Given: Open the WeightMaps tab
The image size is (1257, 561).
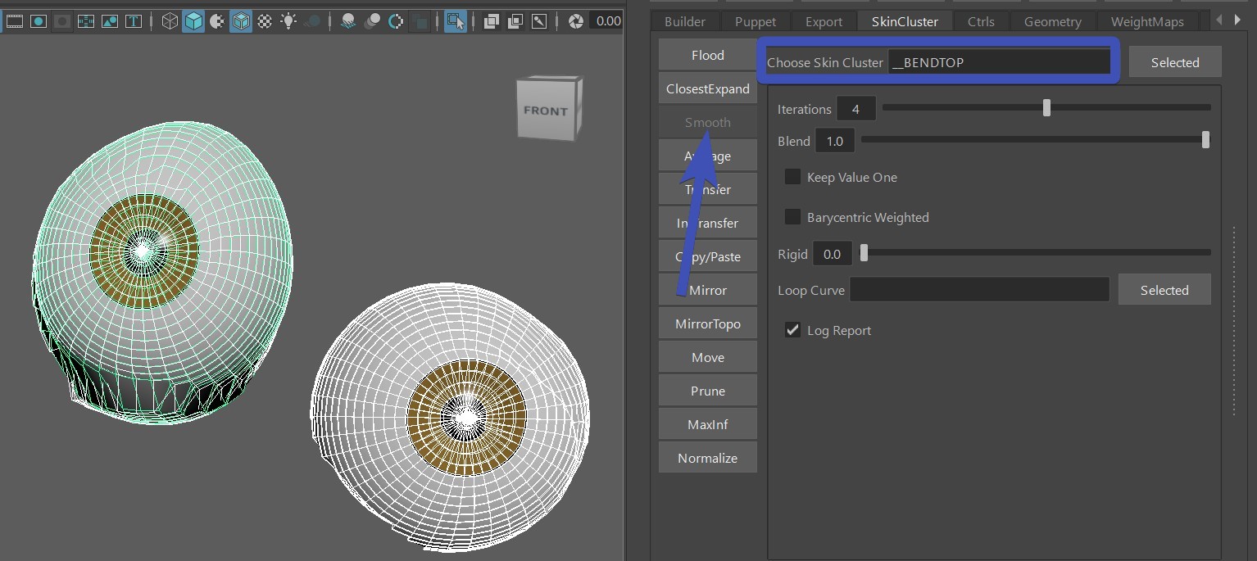Looking at the screenshot, I should 1147,21.
